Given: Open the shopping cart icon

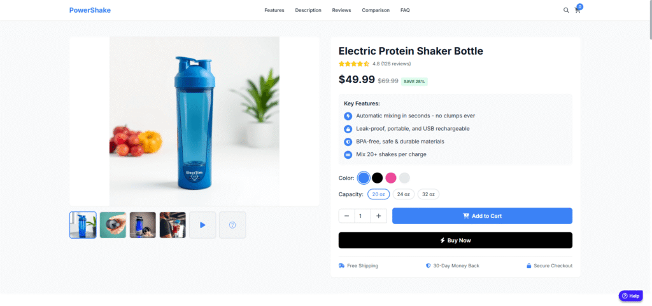Looking at the screenshot, I should pos(578,10).
